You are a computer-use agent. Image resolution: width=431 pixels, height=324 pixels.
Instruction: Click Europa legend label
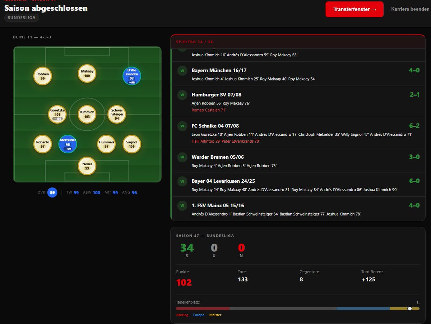click(199, 315)
